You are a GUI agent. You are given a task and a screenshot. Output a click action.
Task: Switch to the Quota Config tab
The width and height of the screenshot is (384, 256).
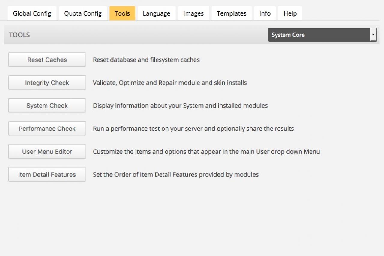pyautogui.click(x=83, y=13)
